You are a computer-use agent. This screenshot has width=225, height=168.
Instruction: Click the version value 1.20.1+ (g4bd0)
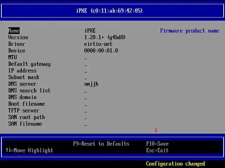pyautogui.click(x=105, y=37)
